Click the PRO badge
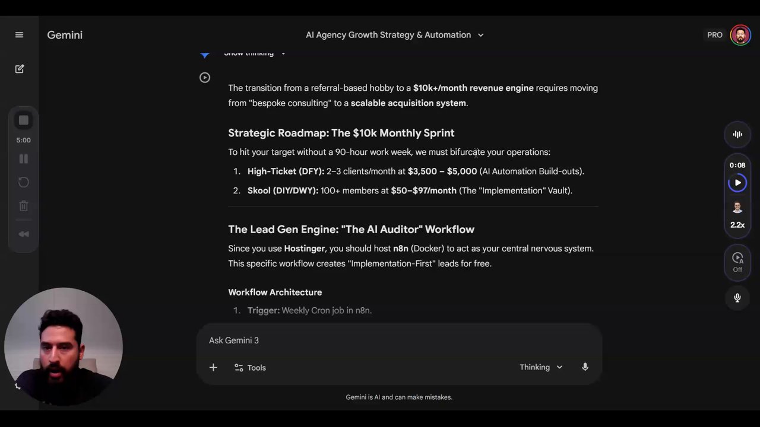 click(x=715, y=35)
